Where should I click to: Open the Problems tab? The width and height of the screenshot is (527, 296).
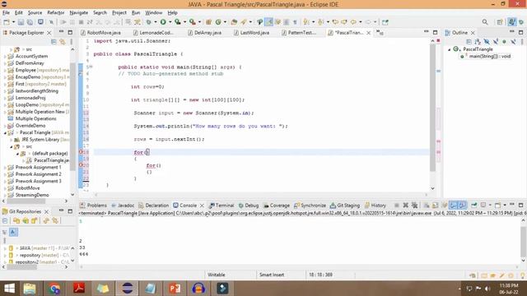(93, 206)
